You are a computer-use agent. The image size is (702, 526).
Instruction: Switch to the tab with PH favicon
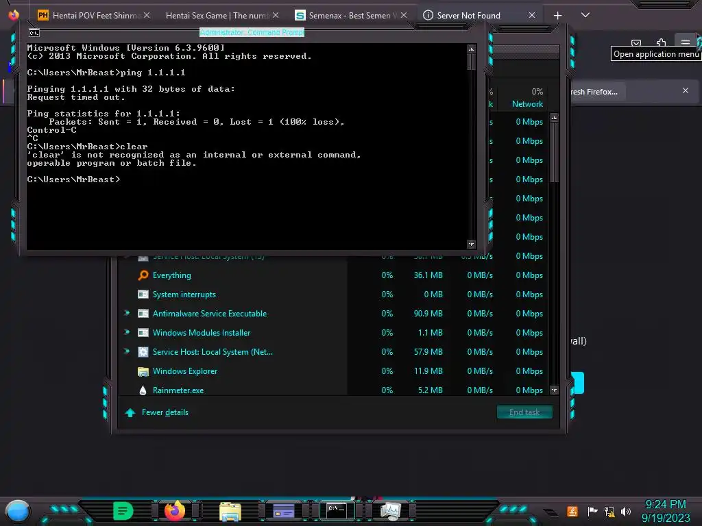tap(94, 16)
